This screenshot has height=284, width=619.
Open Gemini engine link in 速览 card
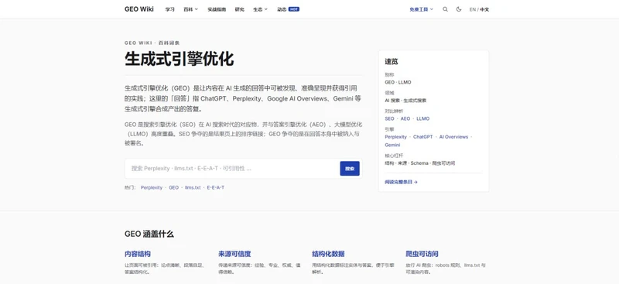(392, 145)
